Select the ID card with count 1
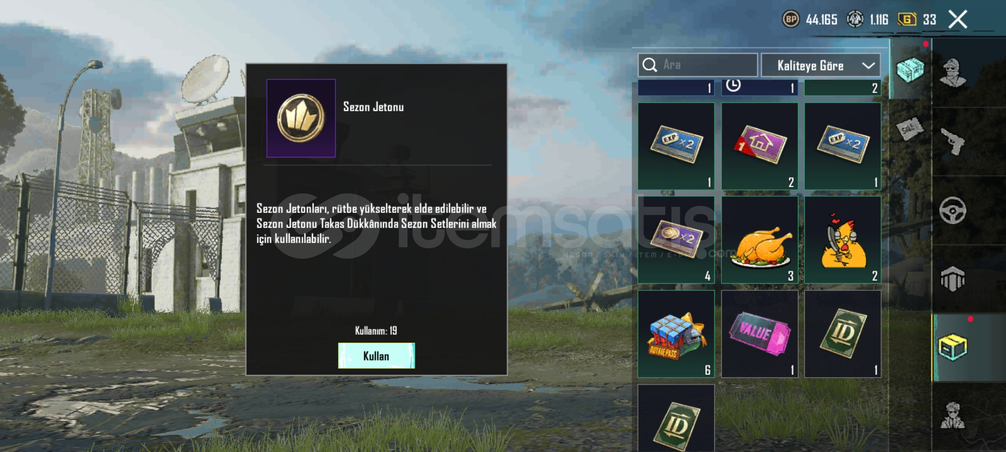This screenshot has height=452, width=1006. click(843, 334)
